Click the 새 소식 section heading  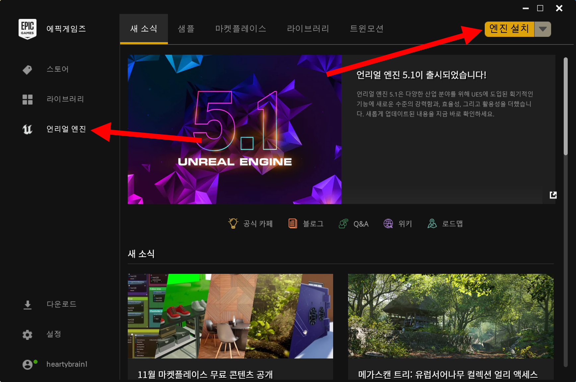141,254
